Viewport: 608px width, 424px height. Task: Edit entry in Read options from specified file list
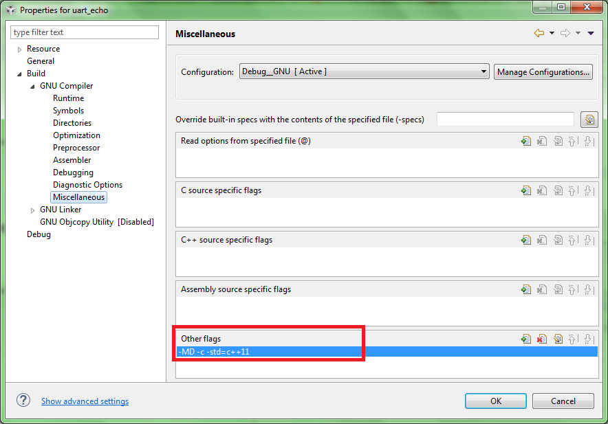[558, 141]
